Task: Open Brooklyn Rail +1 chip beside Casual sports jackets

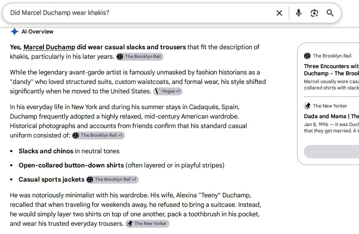Action: 112,179
